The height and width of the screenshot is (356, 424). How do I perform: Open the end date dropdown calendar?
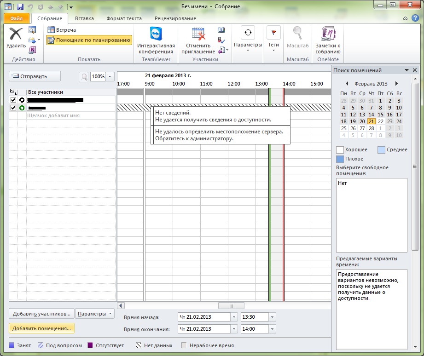(x=234, y=329)
